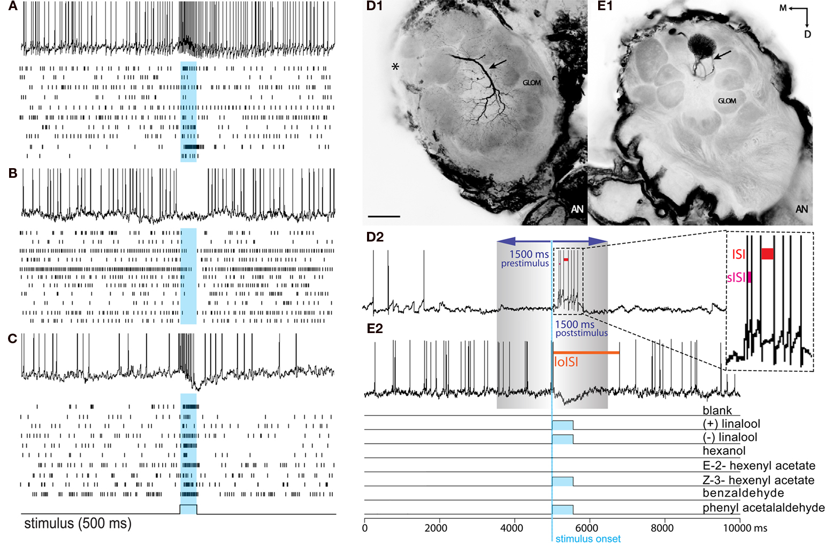Click the '(+) linalool' odor label
The height and width of the screenshot is (543, 825).
click(x=731, y=424)
